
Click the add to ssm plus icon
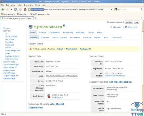pos(111,27)
